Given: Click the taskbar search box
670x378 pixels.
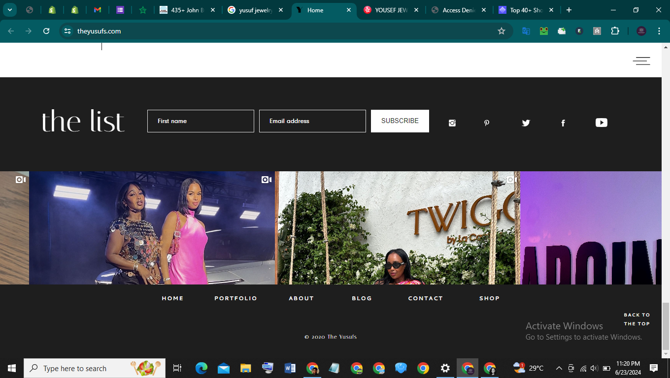Looking at the screenshot, I should [x=95, y=368].
